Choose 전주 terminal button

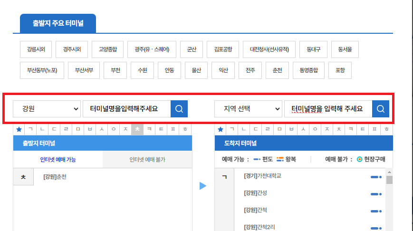250,70
